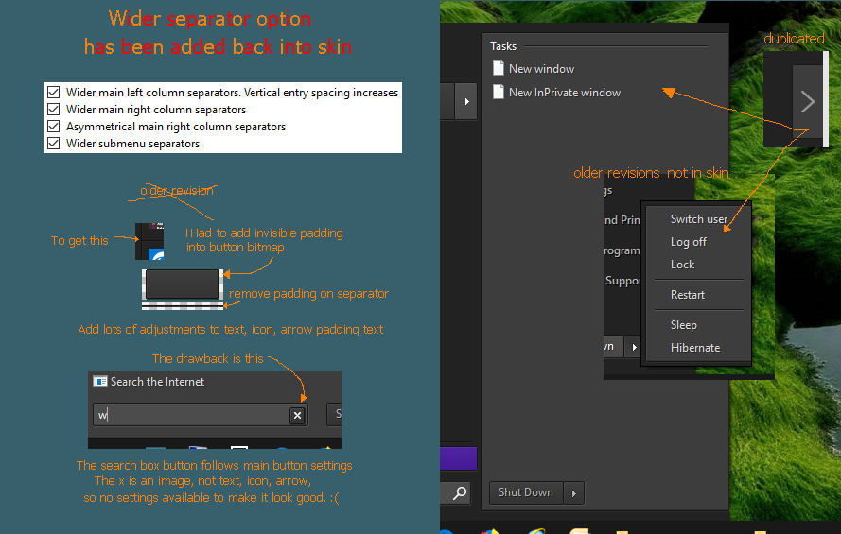Toggle Wider main right column separators

(54, 110)
